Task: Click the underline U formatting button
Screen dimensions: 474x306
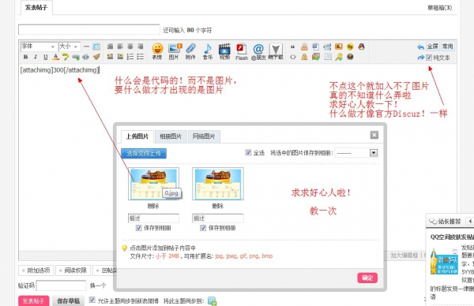Action: 45,57
